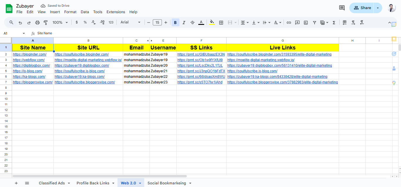Switch to the Social Bookmarkeing sheet tab

coord(167,183)
